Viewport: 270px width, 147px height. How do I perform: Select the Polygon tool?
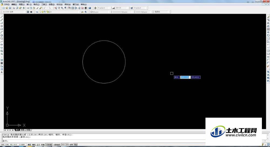tap(2, 26)
